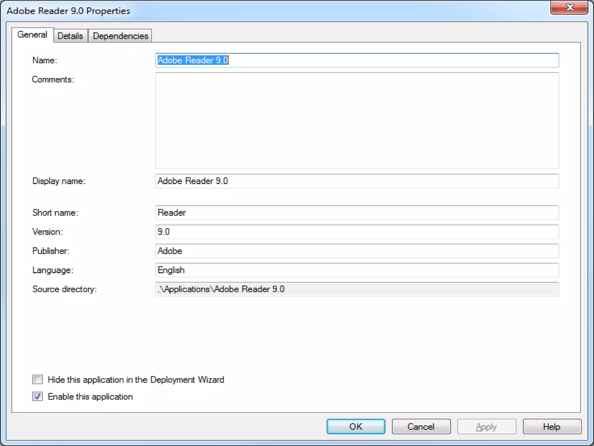Confirm the dialog with OK
The height and width of the screenshot is (446, 594).
356,427
